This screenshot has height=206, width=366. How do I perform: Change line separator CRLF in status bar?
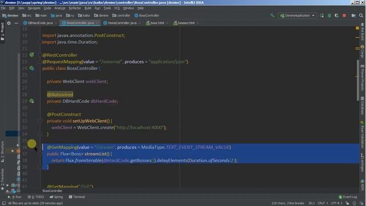(323, 203)
